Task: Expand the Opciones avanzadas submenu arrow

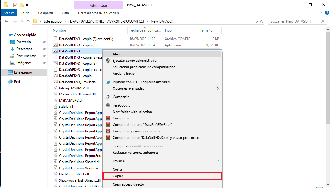Action: (217, 88)
